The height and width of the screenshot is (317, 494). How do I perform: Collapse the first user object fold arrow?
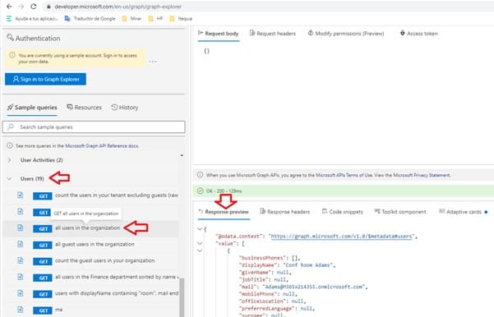200,250
